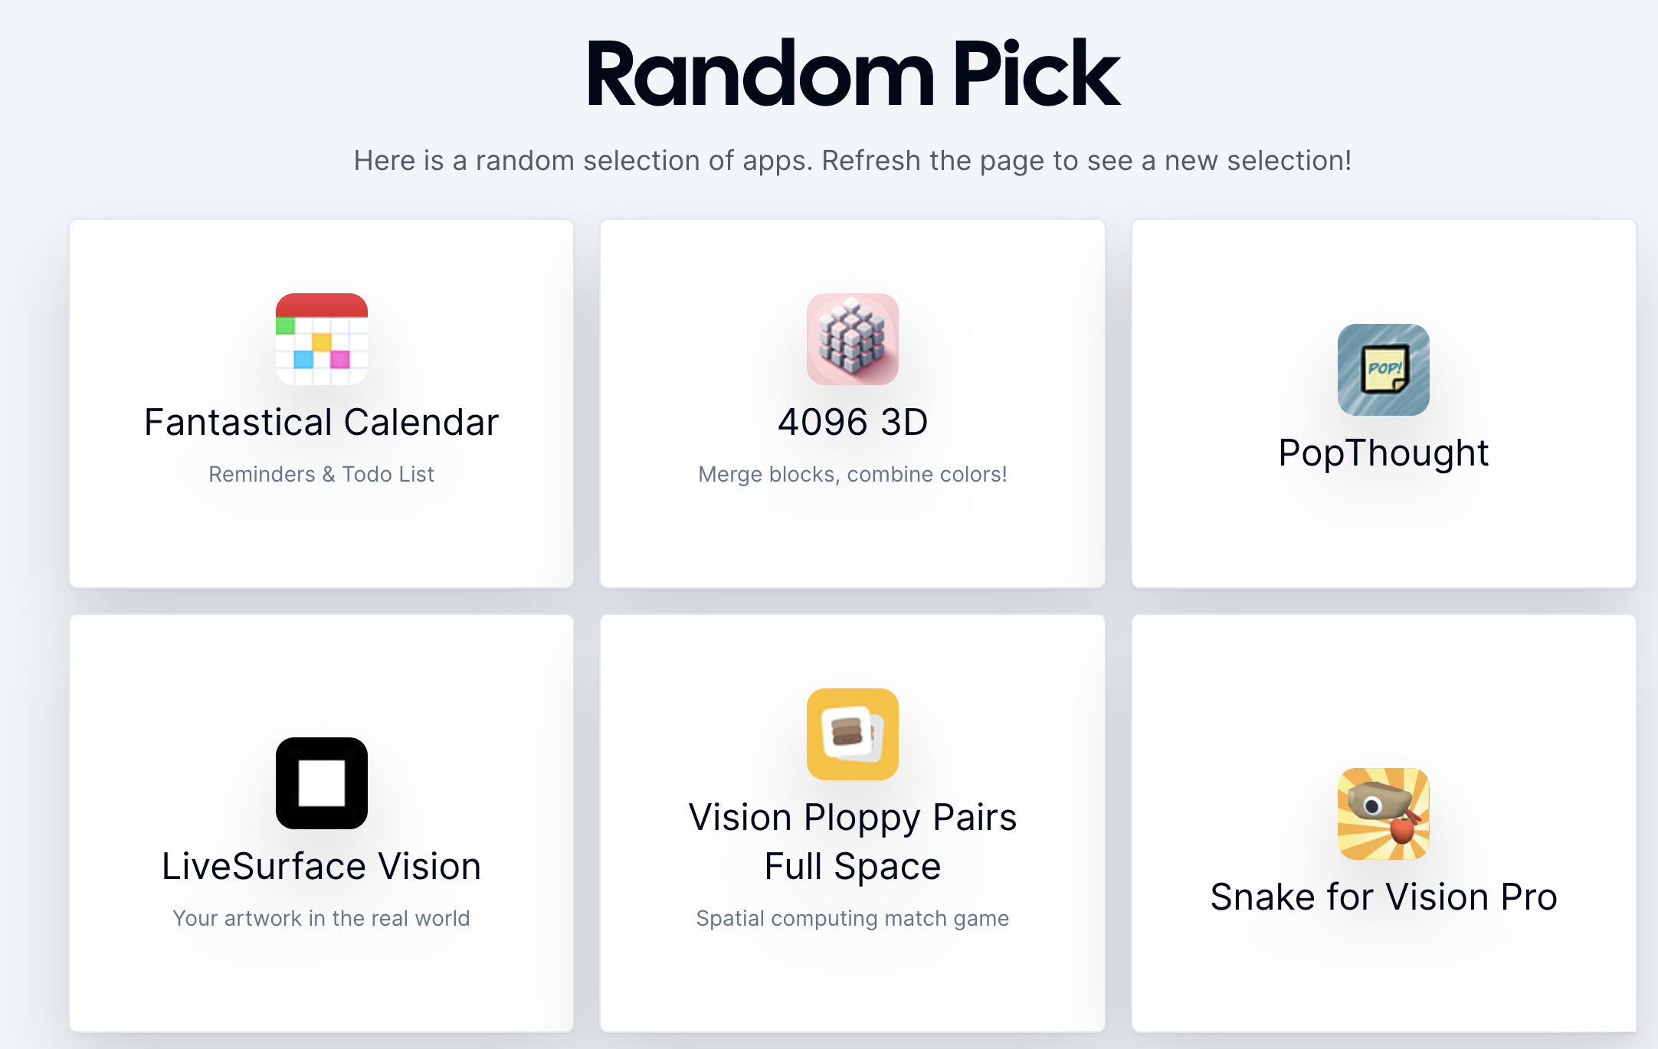
Task: Click the "Spatial computing match game" description
Action: (x=852, y=919)
